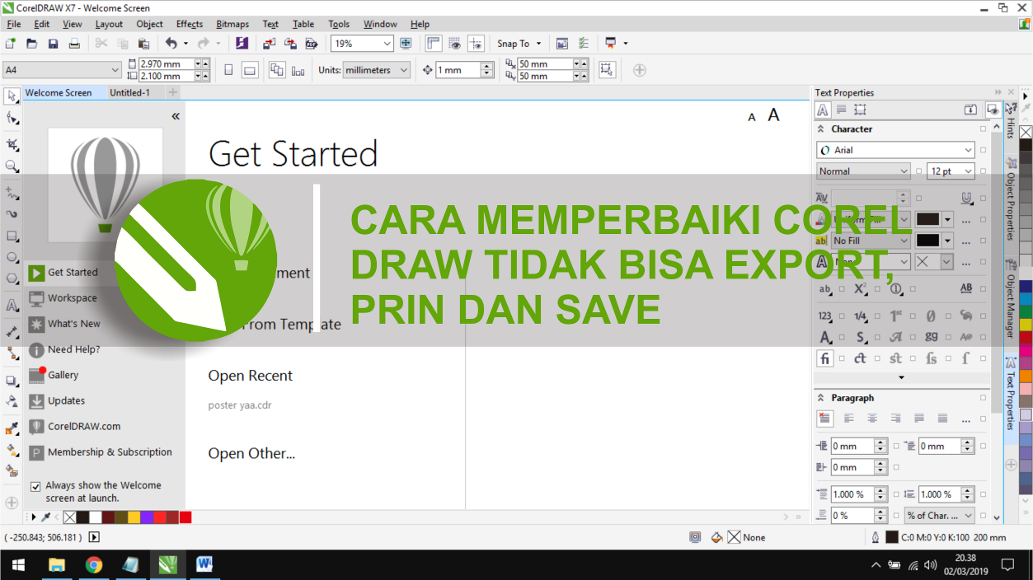Click the Open Other... link
The height and width of the screenshot is (580, 1033).
(251, 453)
